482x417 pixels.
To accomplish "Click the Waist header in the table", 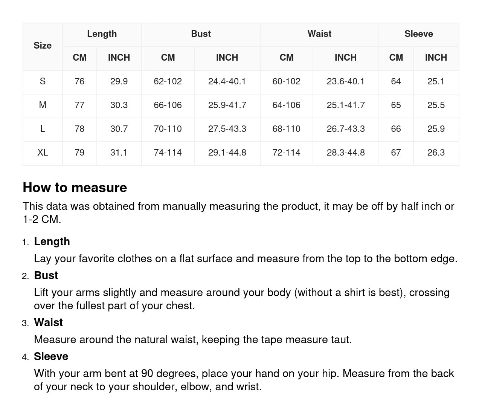I will 319,34.
